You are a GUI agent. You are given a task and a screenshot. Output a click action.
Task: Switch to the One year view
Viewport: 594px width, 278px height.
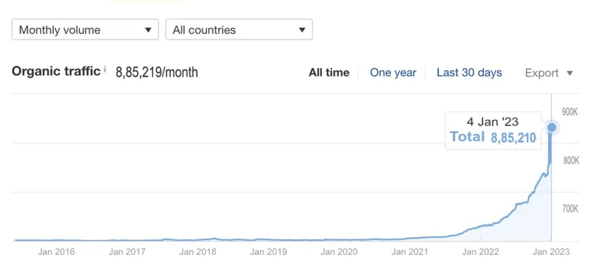coord(393,73)
